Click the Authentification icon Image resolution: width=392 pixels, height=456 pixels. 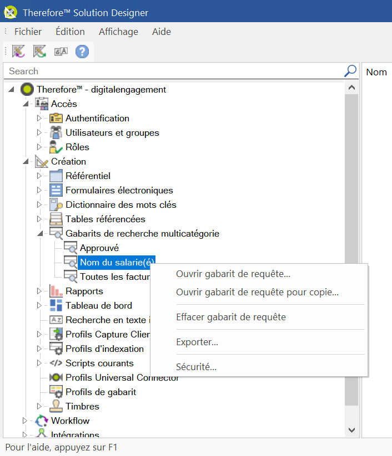point(56,119)
